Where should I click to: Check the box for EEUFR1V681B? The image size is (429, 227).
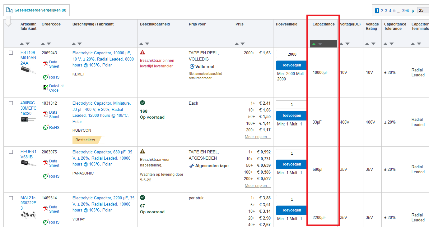click(x=11, y=152)
